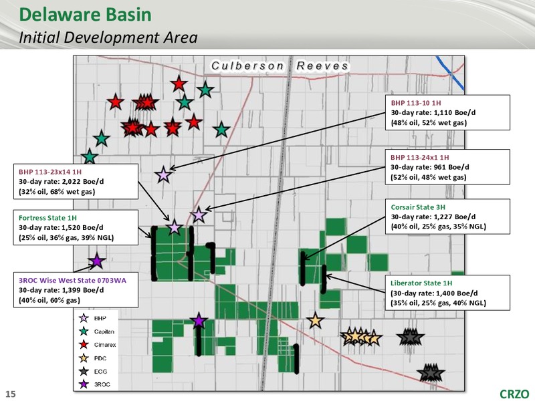This screenshot has height=401, width=535.
Task: Click the 'Delaware Basin' slide title
Action: coord(86,15)
